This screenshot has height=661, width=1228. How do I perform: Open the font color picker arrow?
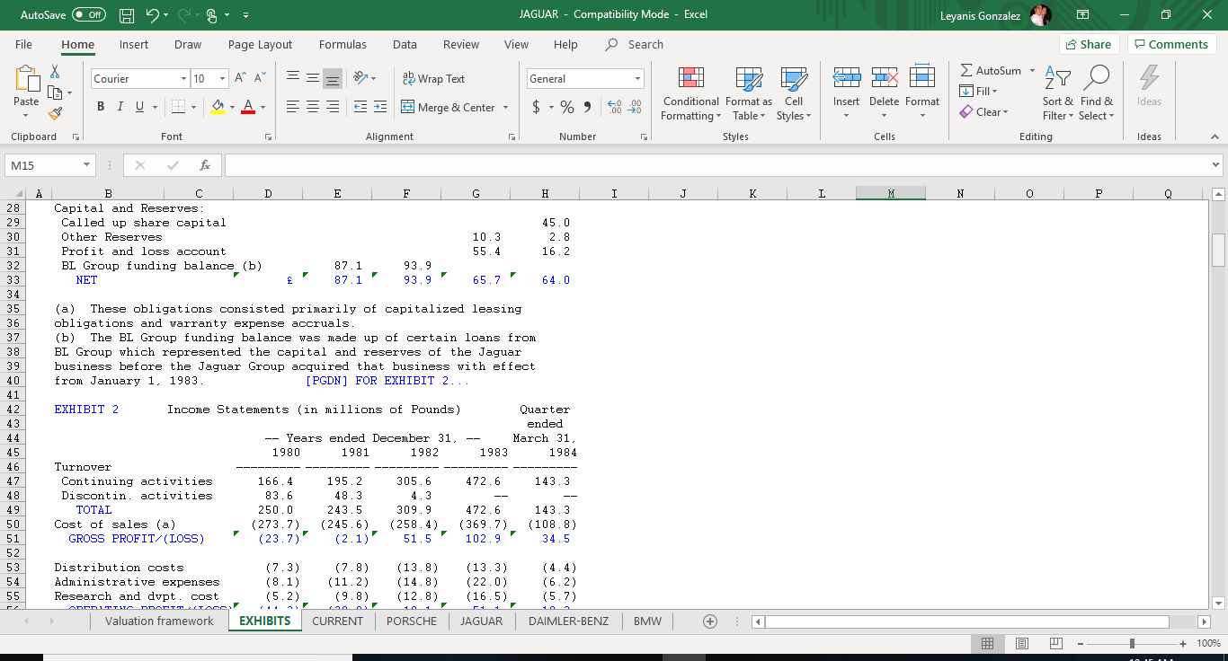[x=263, y=108]
